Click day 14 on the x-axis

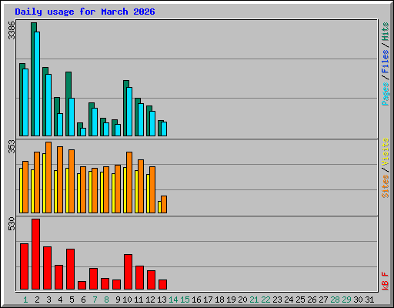(173, 300)
